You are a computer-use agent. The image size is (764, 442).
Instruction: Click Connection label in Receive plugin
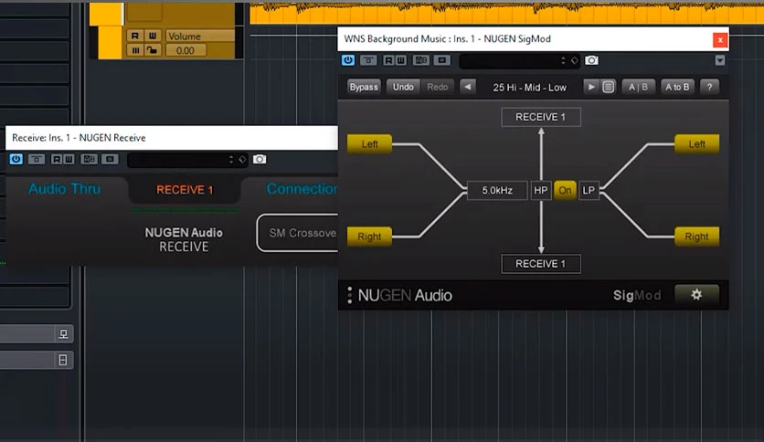pyautogui.click(x=302, y=189)
